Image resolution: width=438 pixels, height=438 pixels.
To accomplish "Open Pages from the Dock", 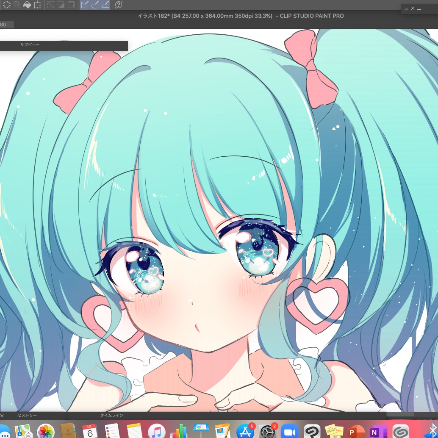I will (223, 431).
